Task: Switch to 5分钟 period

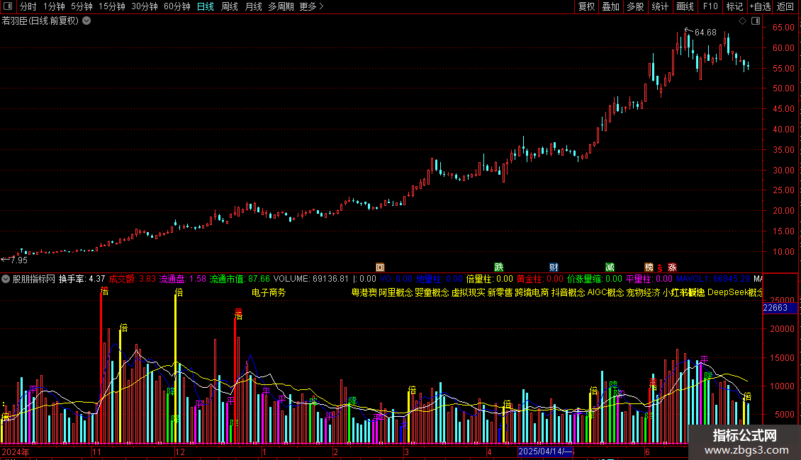Action: 82,6
